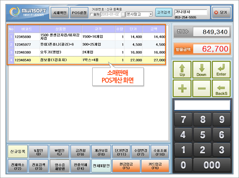This screenshot has width=239, height=178.
Task: Click the 바코드 column header
Action: coord(27,29)
